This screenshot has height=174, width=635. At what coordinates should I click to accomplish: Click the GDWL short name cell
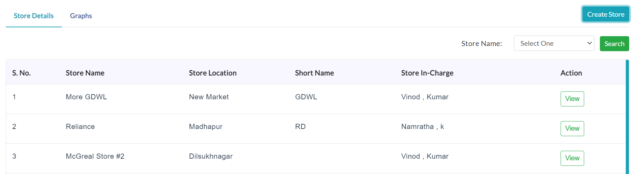tap(306, 97)
